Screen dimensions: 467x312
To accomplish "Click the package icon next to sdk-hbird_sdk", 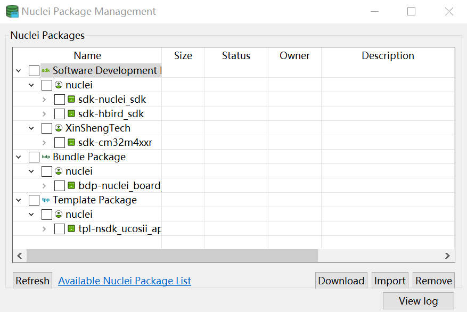I will tap(71, 113).
